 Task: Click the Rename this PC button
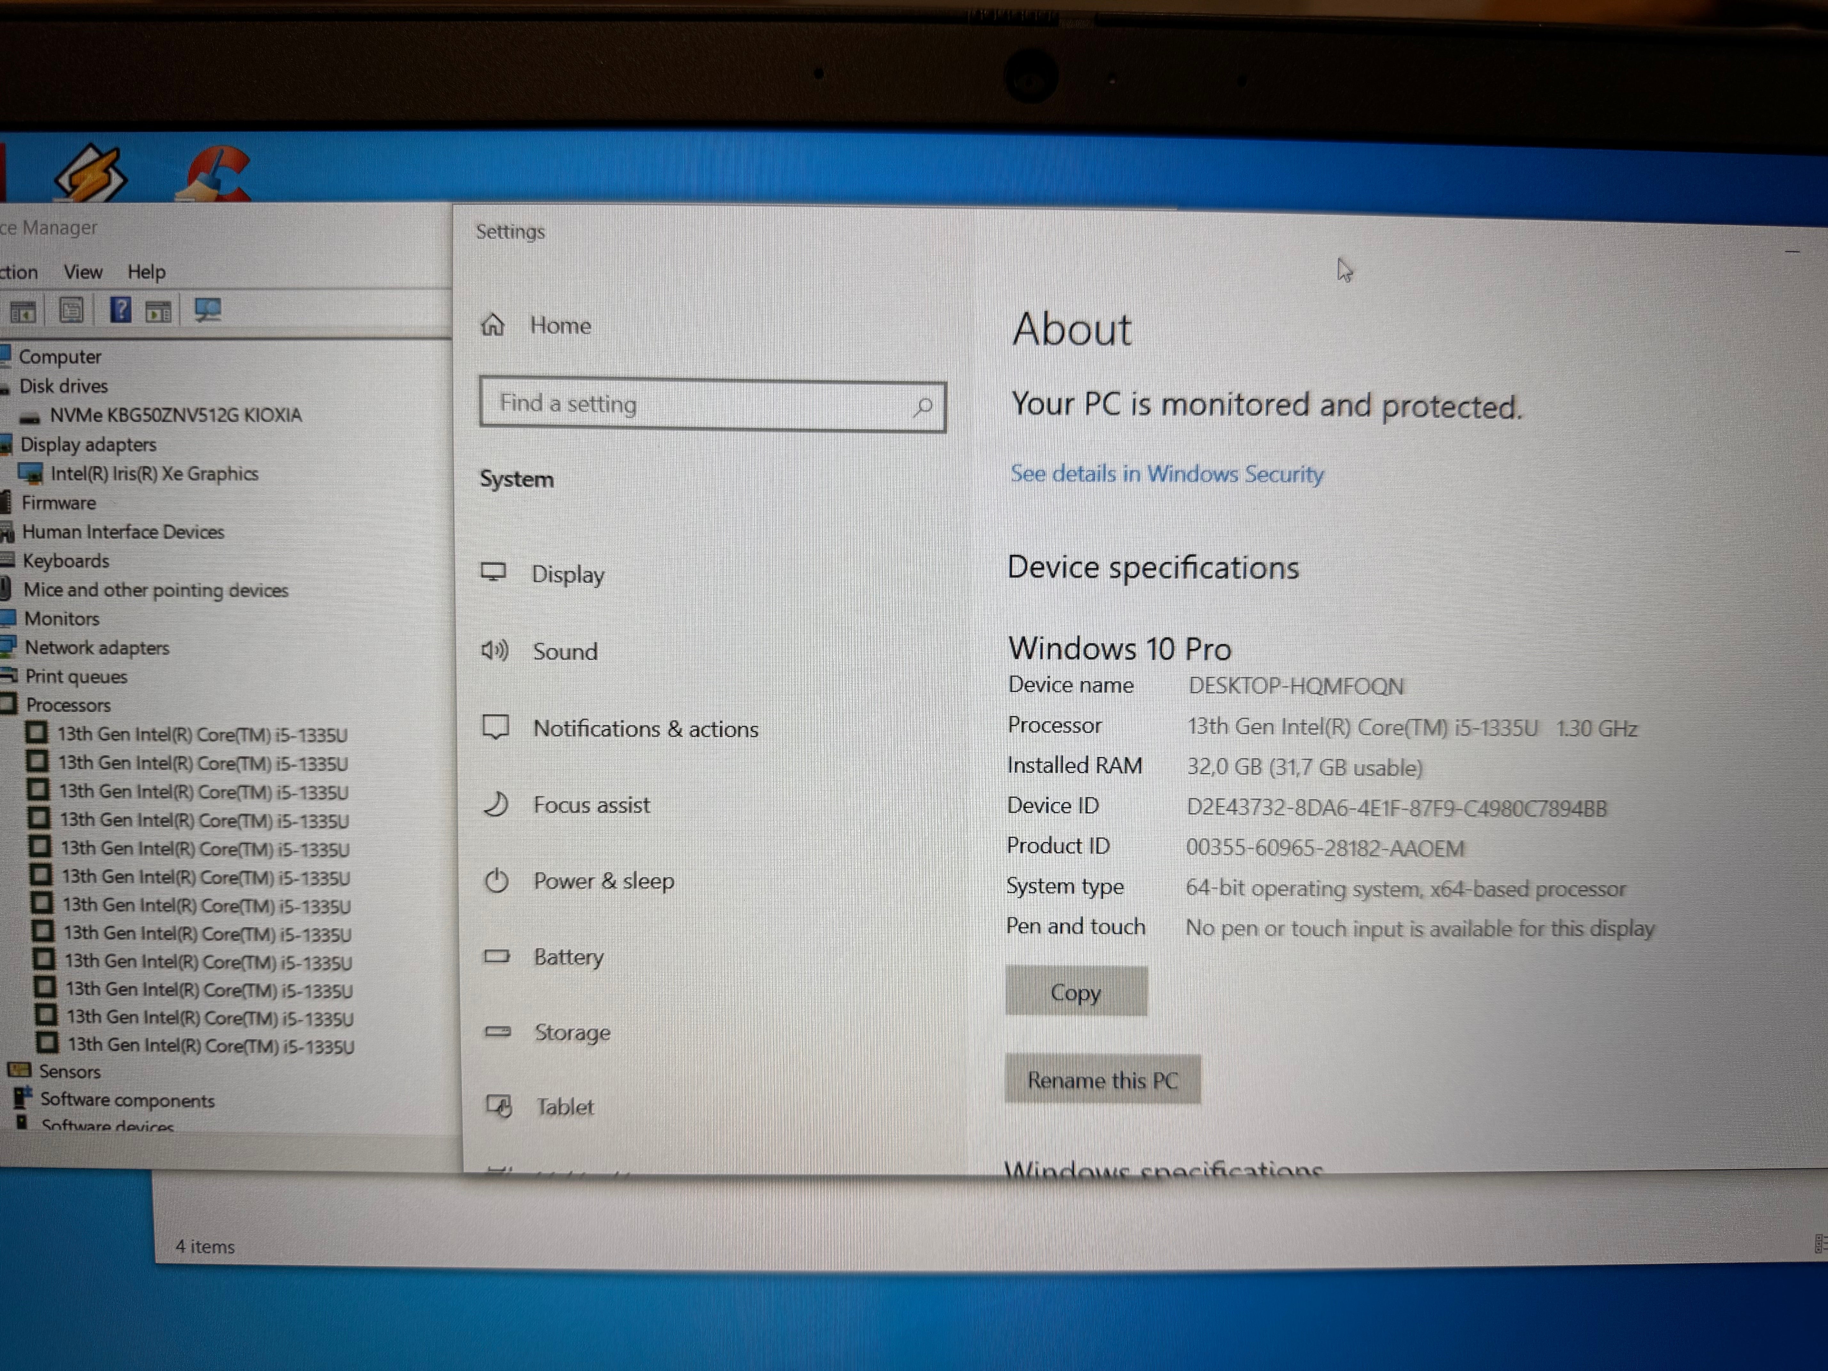[1102, 1079]
